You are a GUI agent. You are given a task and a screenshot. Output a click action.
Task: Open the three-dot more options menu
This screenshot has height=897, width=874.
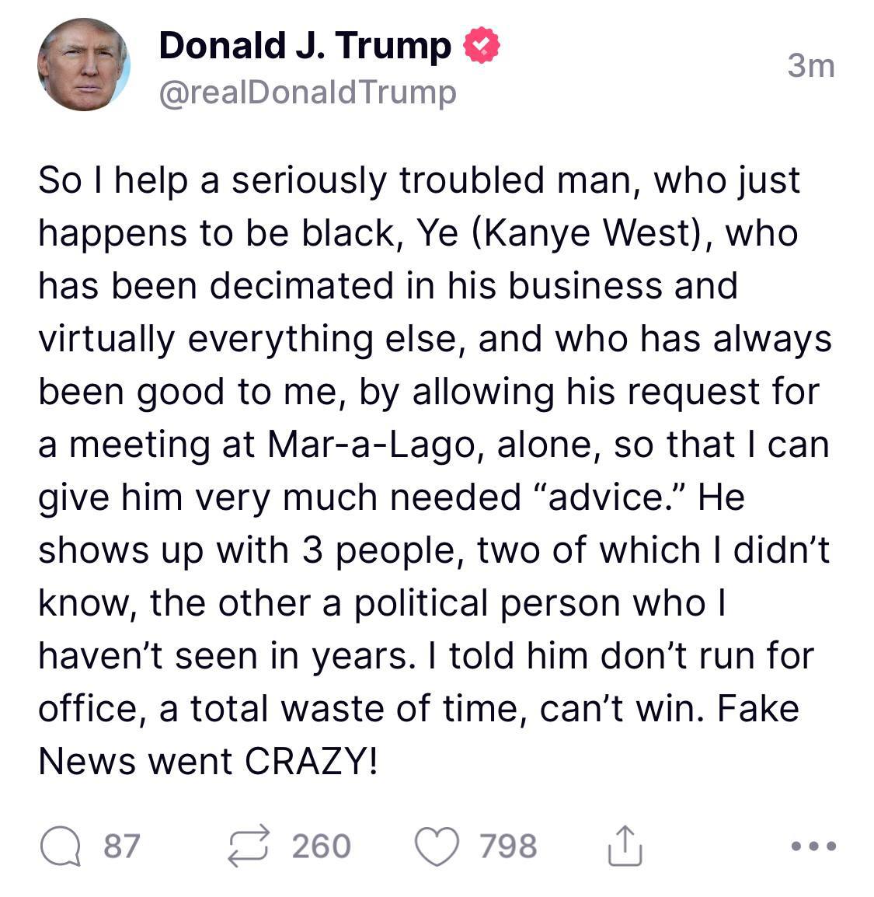(x=813, y=846)
